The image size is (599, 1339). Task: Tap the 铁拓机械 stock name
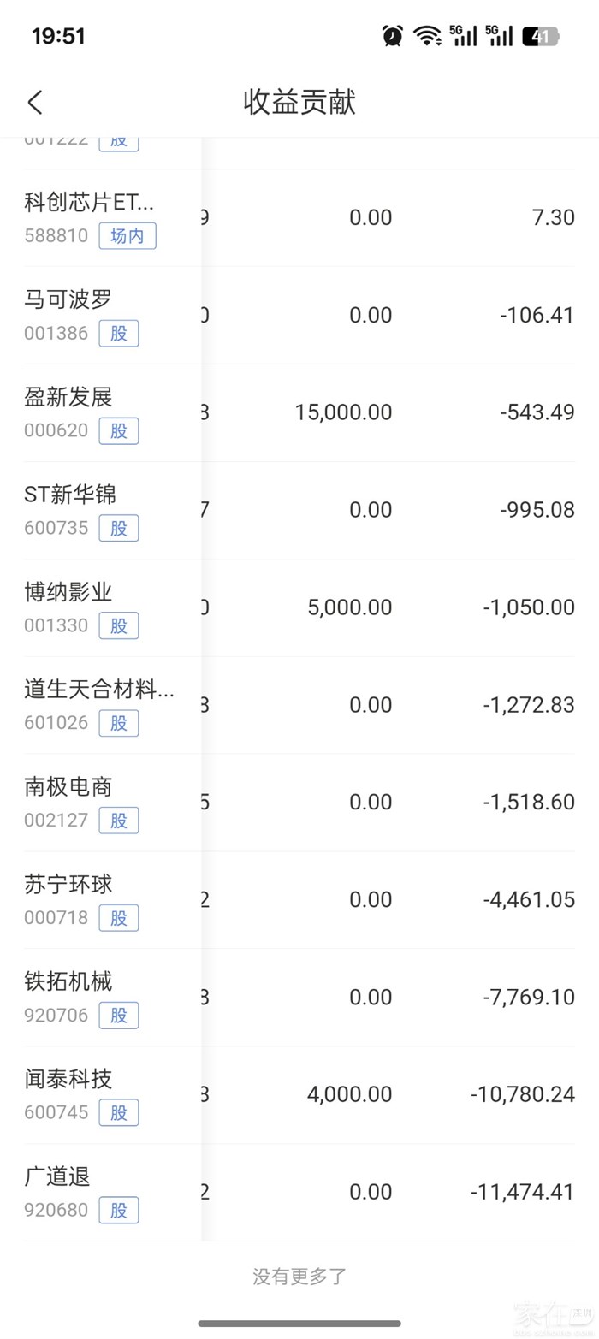coord(68,982)
